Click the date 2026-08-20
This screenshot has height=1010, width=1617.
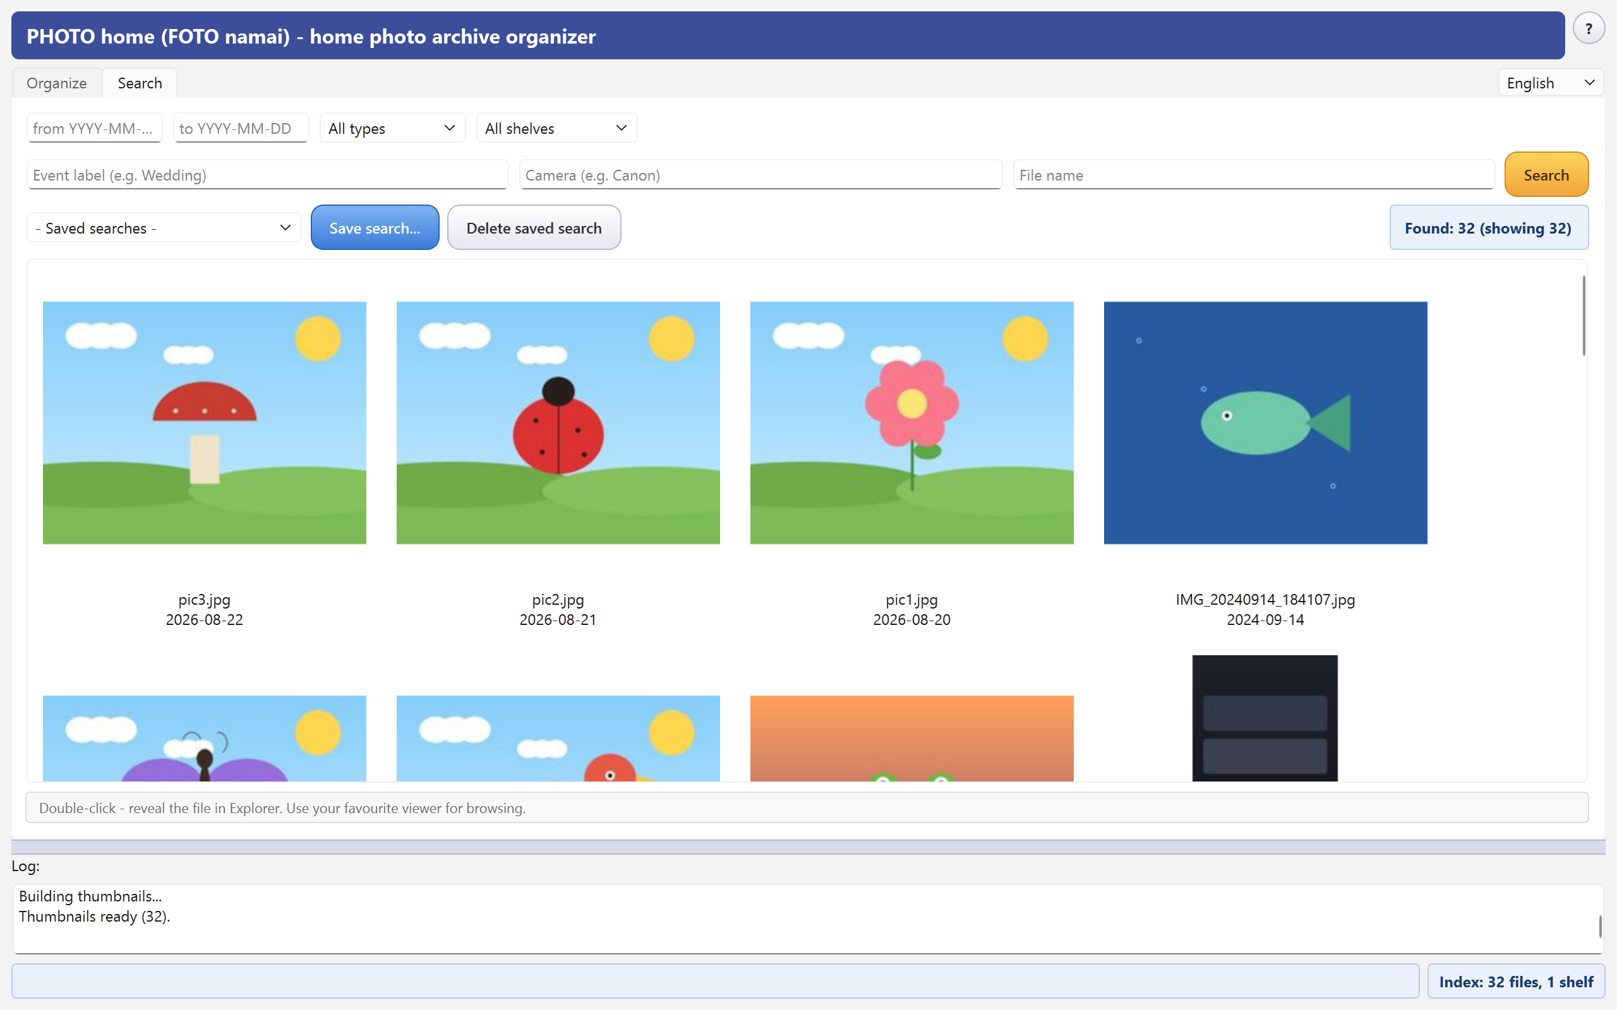coord(911,620)
